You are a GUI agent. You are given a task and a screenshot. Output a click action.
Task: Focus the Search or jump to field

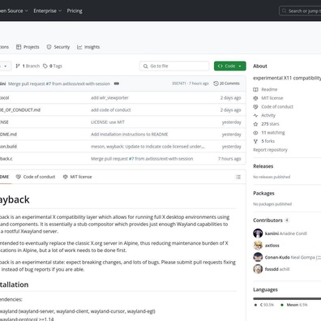tap(301, 11)
